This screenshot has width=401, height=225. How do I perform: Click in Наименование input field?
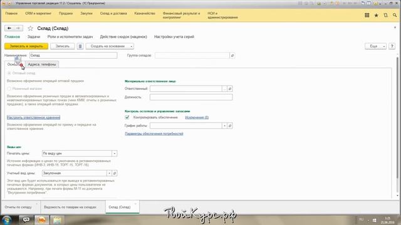pos(73,56)
